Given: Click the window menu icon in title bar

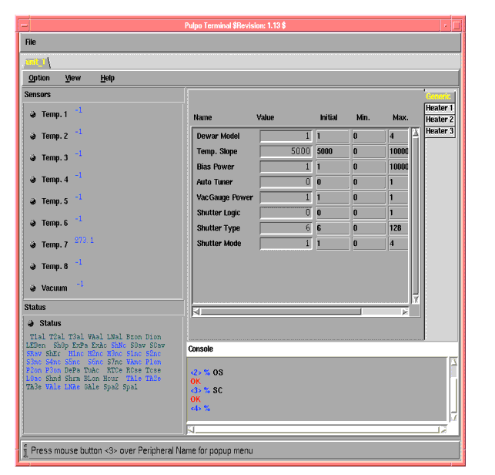Looking at the screenshot, I should pyautogui.click(x=25, y=25).
